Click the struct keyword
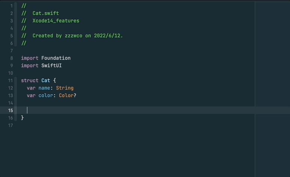 (30, 81)
